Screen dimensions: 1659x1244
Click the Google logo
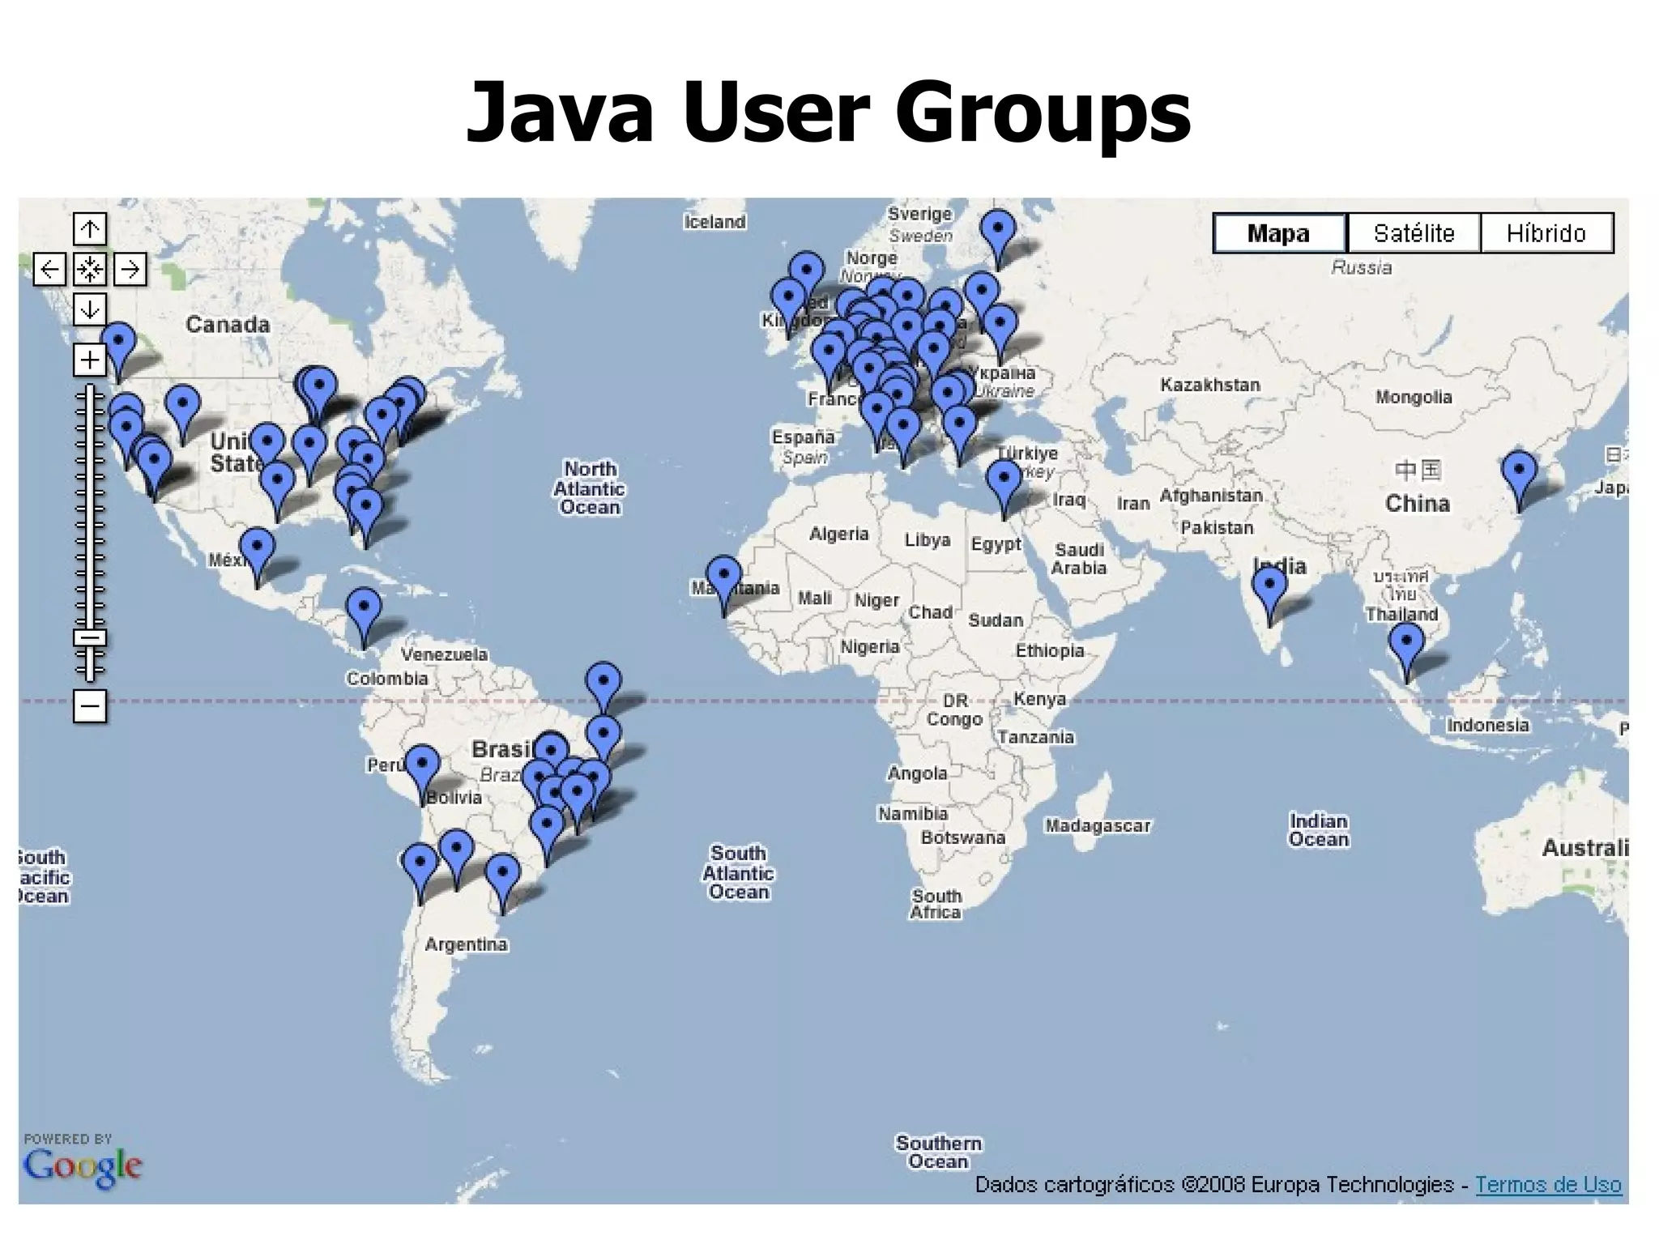tap(83, 1166)
